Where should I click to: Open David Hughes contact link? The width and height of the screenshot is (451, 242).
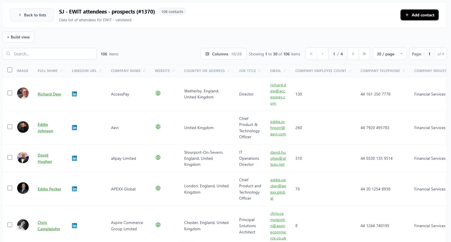[x=45, y=158]
